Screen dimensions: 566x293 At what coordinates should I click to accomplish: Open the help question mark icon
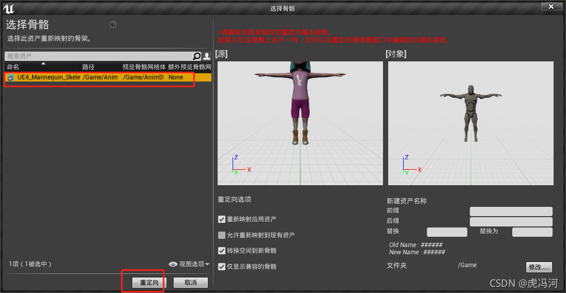pos(113,25)
